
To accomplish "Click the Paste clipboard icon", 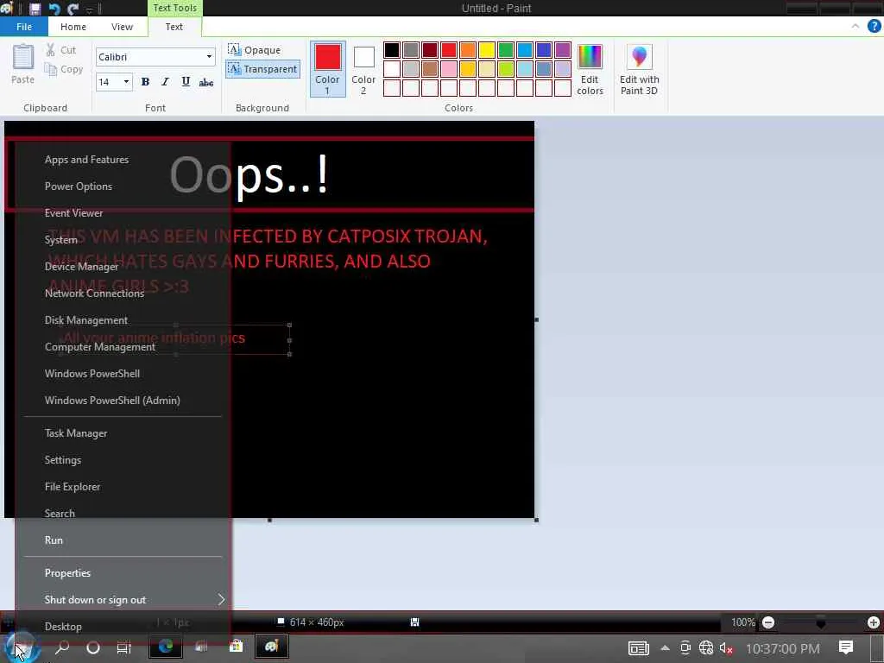I will click(x=23, y=57).
